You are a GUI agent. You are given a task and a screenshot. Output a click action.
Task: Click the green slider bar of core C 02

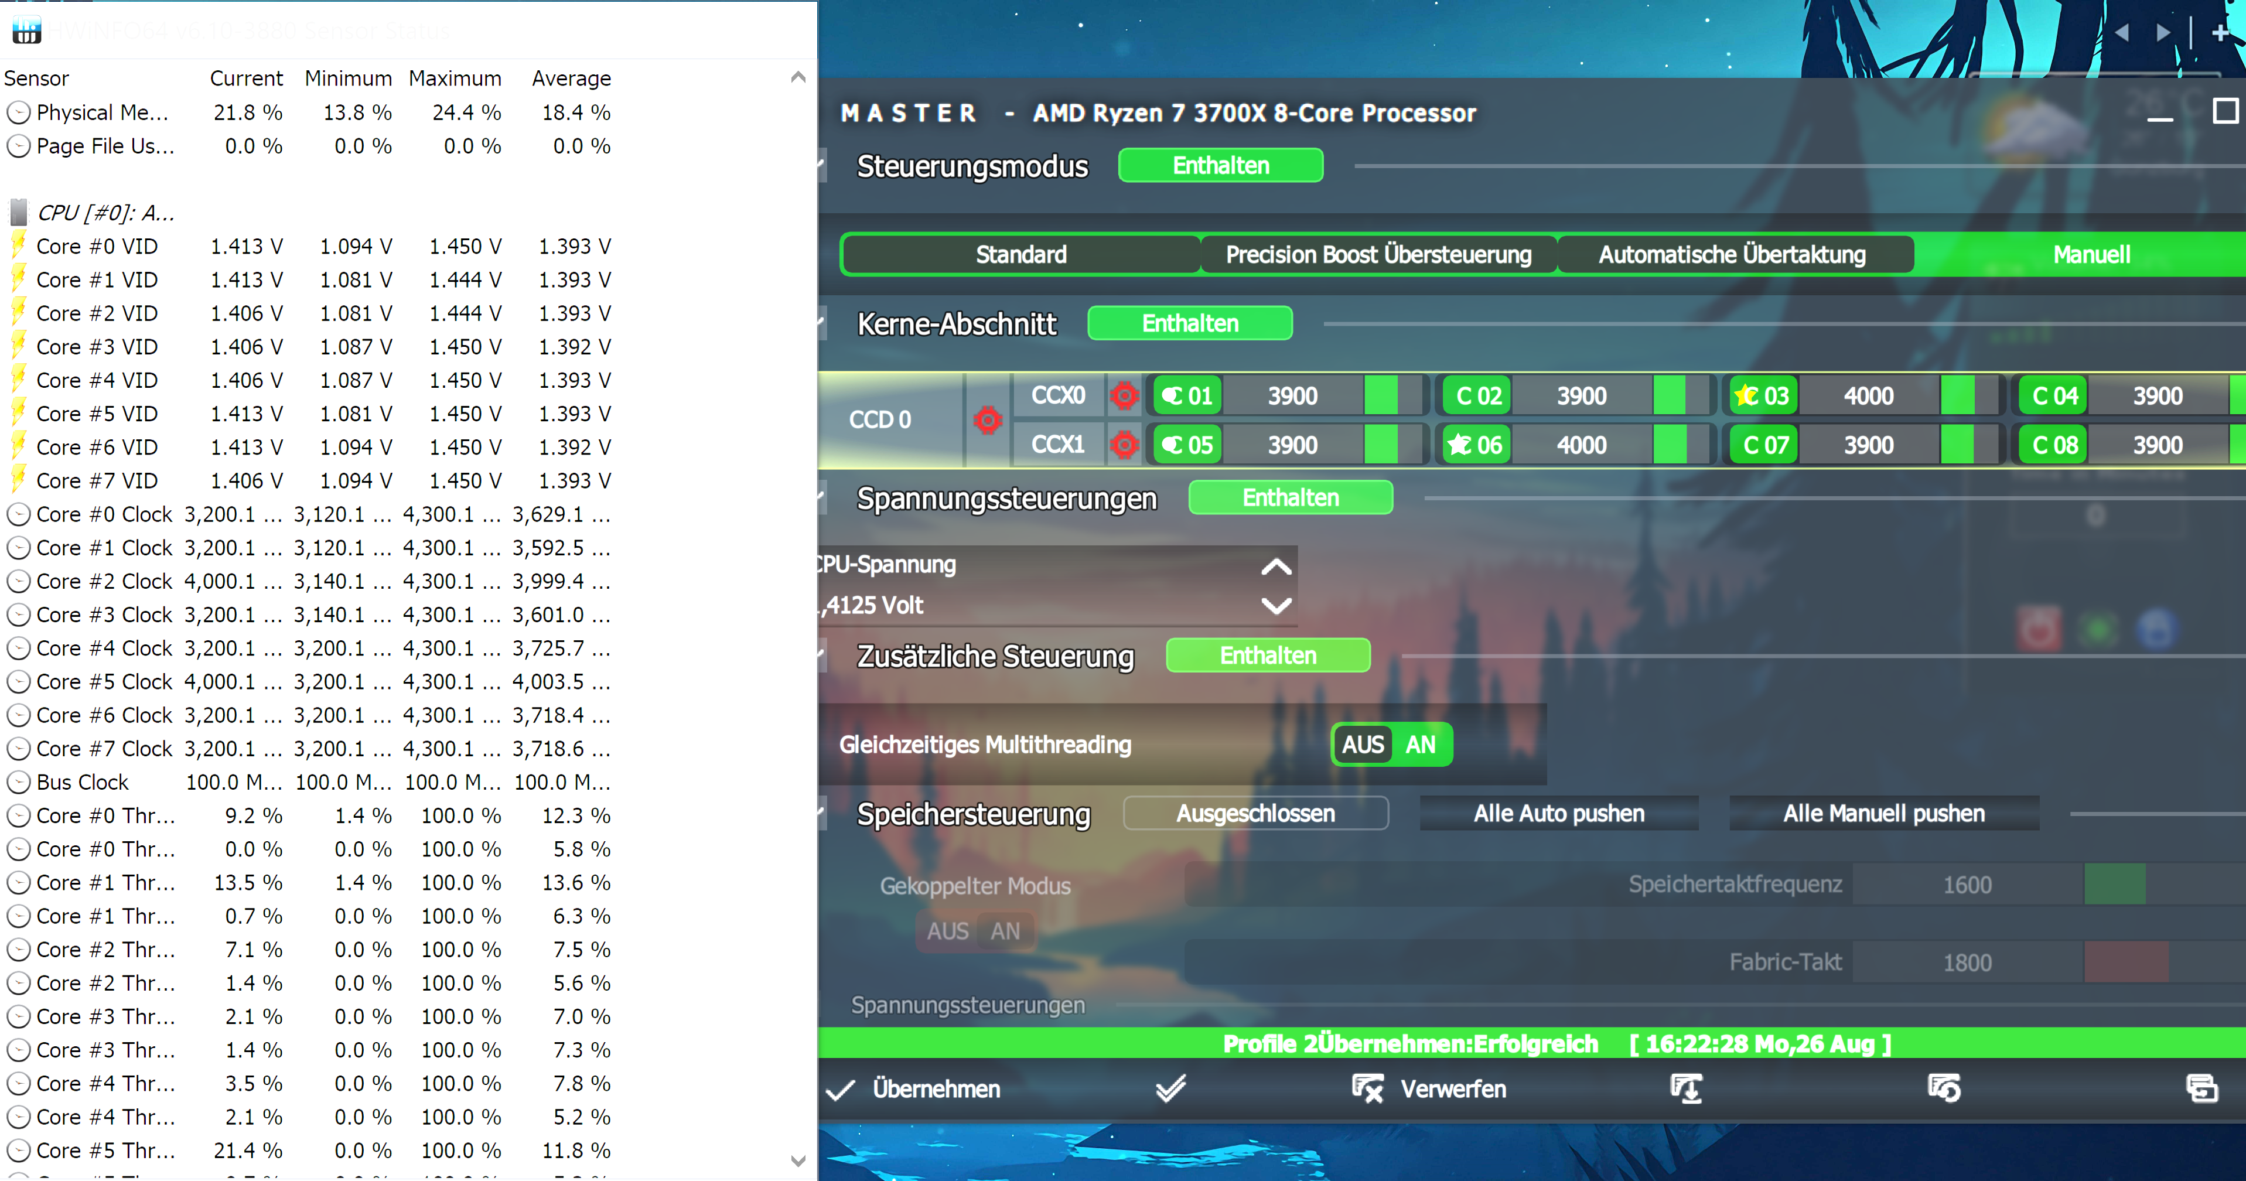(x=1669, y=395)
